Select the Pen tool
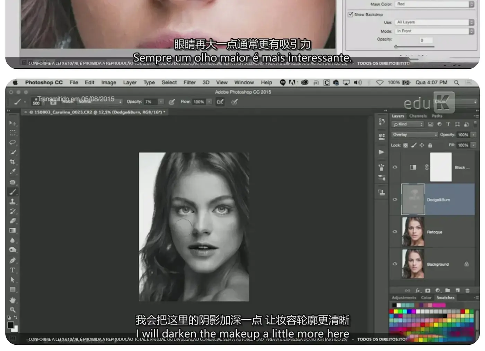The width and height of the screenshot is (485, 351). click(x=12, y=260)
